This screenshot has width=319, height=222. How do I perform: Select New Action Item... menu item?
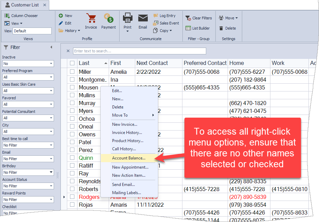tap(129, 175)
